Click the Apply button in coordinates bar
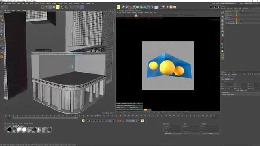Screen dimensions: 260x146 pos(210,133)
